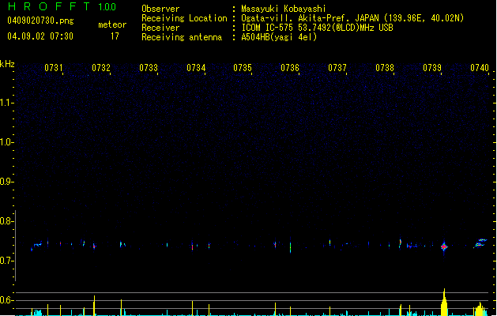
Task: Click the 0736 time marker
Action: click(290, 68)
